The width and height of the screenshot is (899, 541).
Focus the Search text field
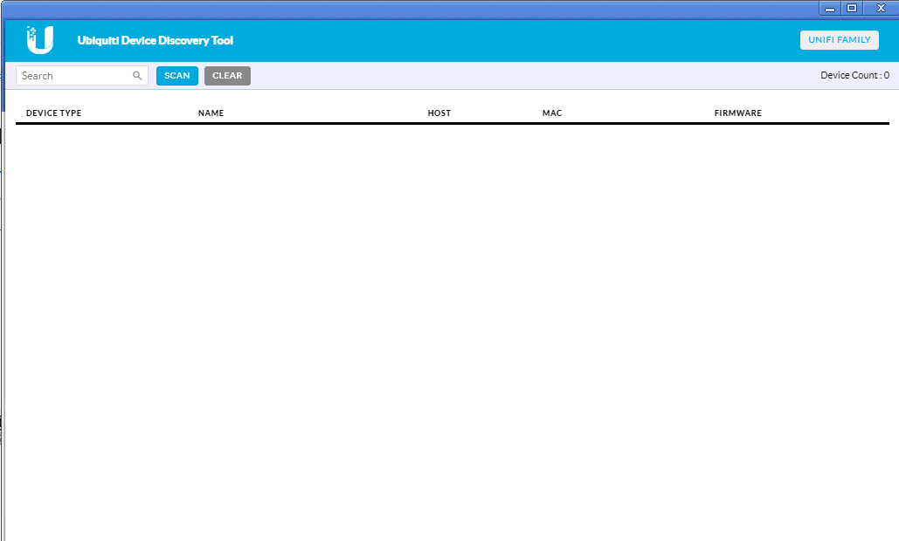[74, 76]
